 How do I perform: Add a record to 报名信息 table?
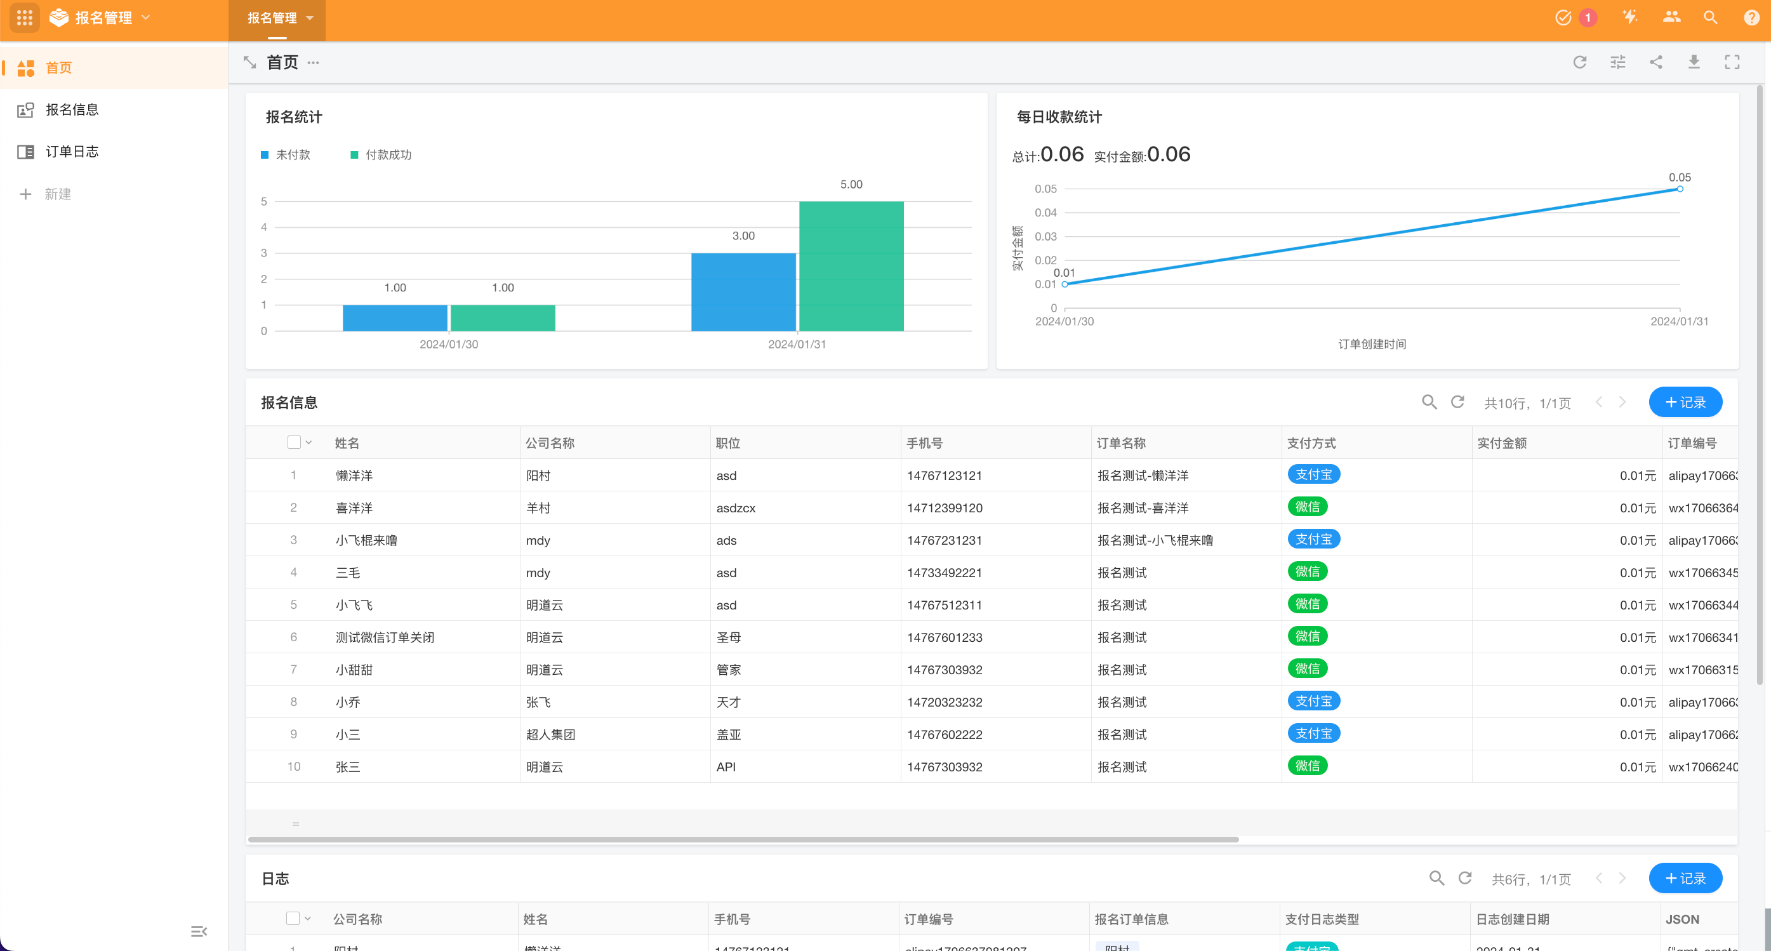pyautogui.click(x=1685, y=402)
